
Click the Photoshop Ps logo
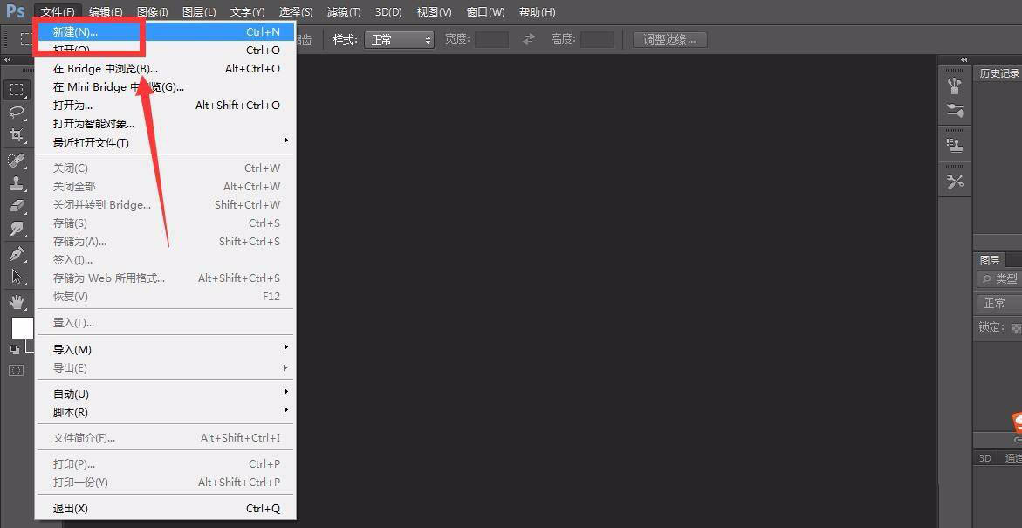coord(15,11)
